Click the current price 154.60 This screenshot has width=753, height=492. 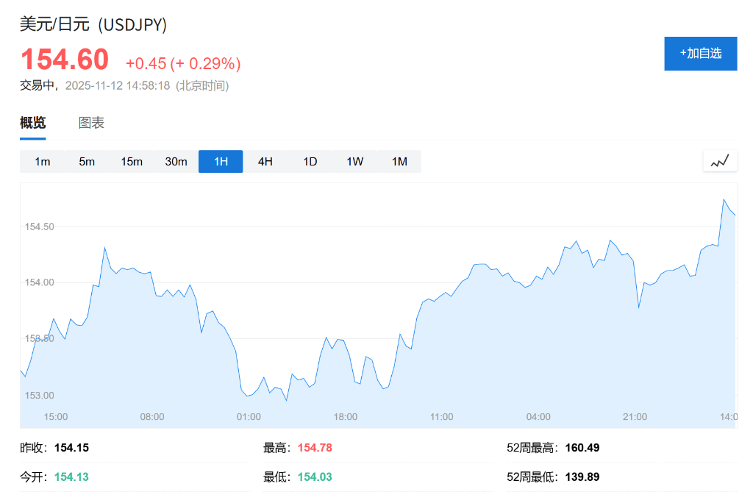pyautogui.click(x=65, y=60)
